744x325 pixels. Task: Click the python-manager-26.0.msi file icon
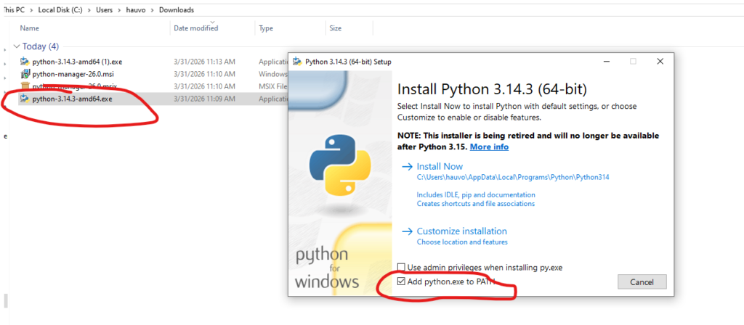point(25,74)
